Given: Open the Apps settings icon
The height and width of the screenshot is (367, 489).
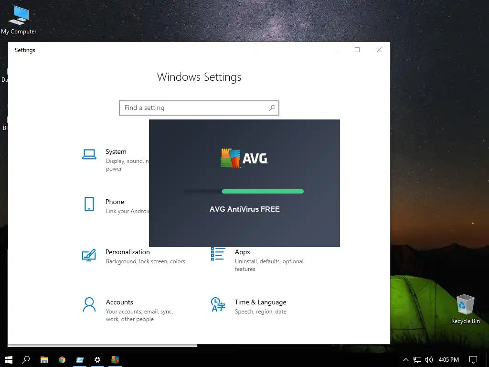Looking at the screenshot, I should pos(218,254).
